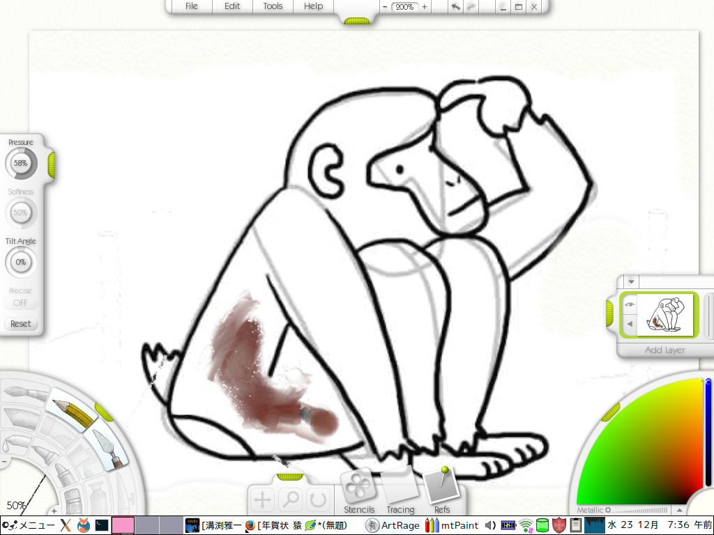Screen dimensions: 714x535
Task: Switch to mtPaint in the taskbar
Action: (451, 525)
